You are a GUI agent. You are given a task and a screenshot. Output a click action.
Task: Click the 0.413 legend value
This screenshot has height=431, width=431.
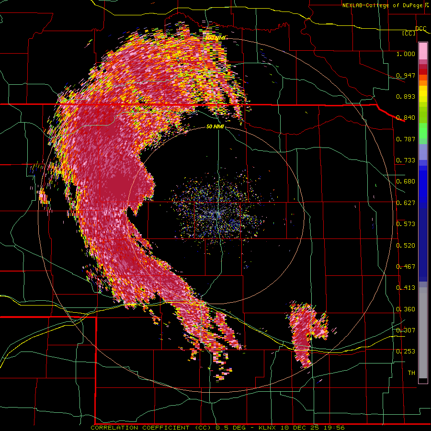pos(406,288)
